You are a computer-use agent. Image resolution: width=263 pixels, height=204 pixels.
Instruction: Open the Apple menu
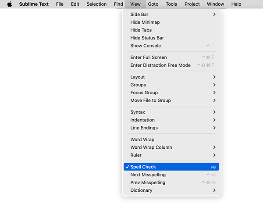10,4
